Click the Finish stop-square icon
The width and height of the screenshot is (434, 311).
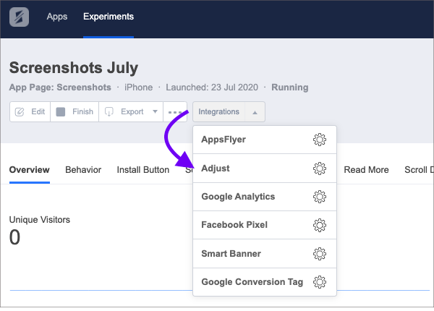61,112
